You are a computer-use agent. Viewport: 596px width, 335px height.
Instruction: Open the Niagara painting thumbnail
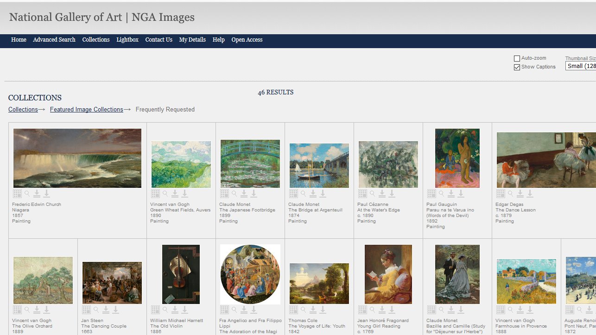[77, 158]
